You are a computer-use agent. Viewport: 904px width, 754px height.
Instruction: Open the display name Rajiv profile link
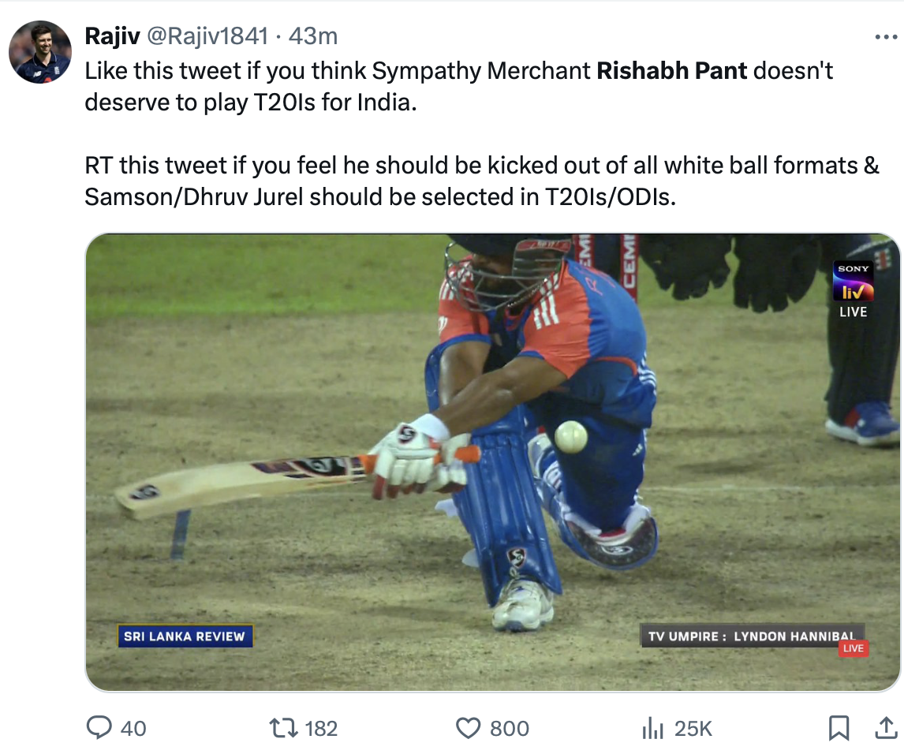113,36
